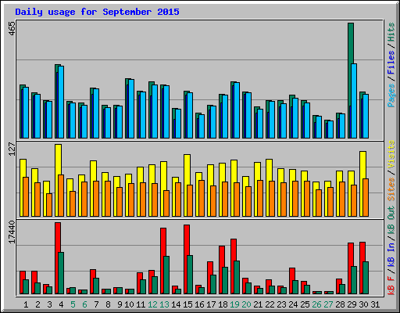Click weekend day 20 label

(x=246, y=304)
